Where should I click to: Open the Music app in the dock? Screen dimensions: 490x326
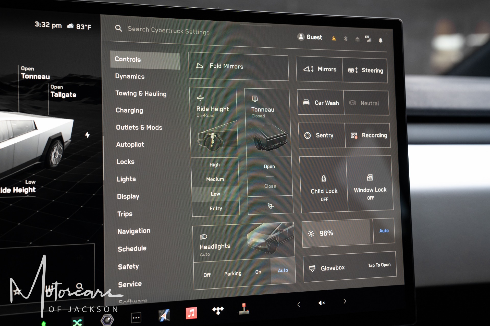coord(191,313)
